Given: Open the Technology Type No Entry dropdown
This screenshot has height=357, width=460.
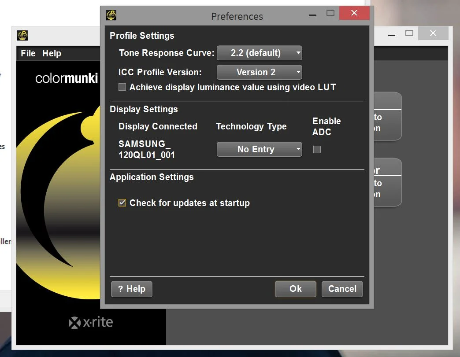Looking at the screenshot, I should click(x=259, y=150).
